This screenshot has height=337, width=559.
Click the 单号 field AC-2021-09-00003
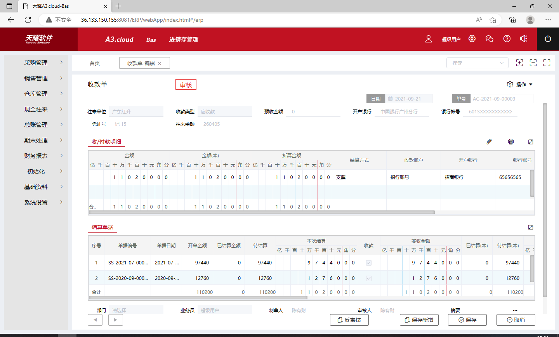pyautogui.click(x=502, y=99)
